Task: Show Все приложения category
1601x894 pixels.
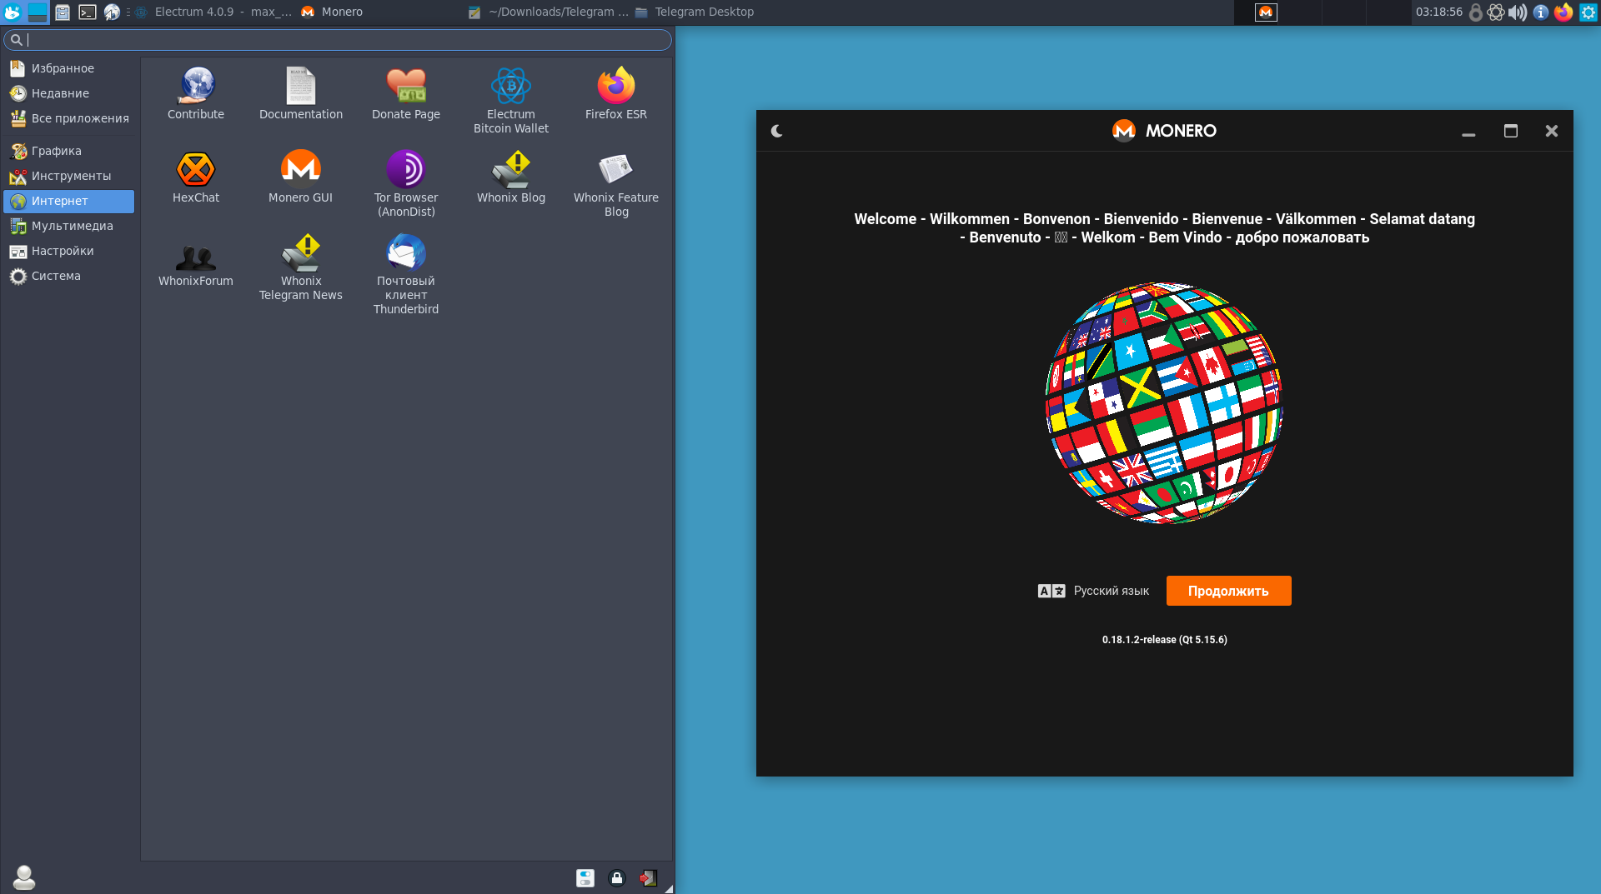Action: [x=69, y=118]
